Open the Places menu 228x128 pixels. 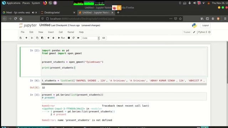point(26,3)
